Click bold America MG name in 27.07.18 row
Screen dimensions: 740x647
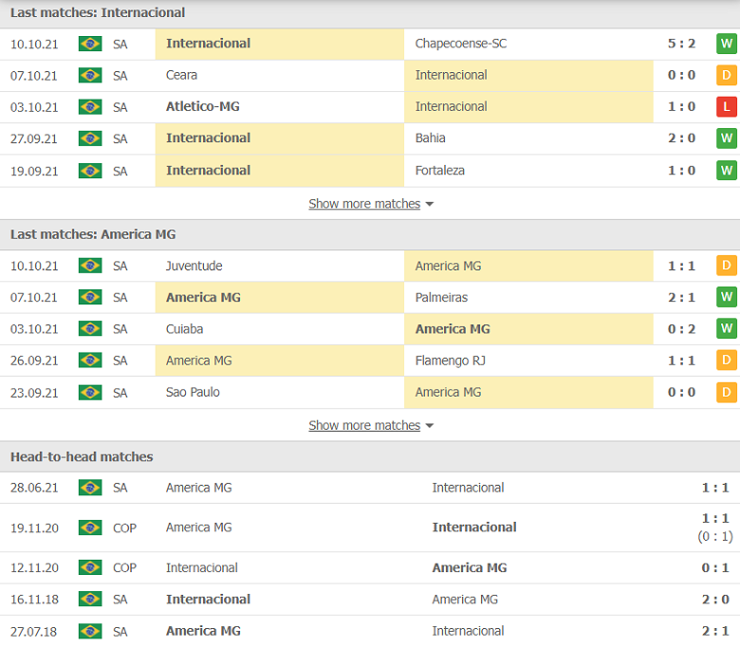pyautogui.click(x=203, y=631)
